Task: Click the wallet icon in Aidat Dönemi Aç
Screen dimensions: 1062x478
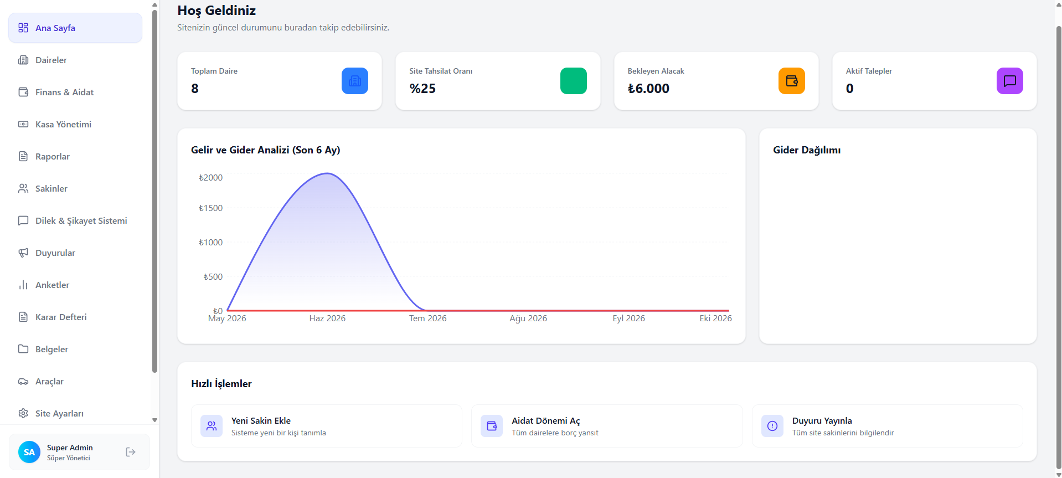Action: pos(492,426)
